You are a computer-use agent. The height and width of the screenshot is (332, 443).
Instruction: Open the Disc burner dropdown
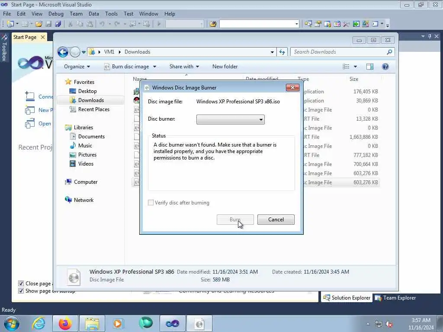[x=231, y=119]
